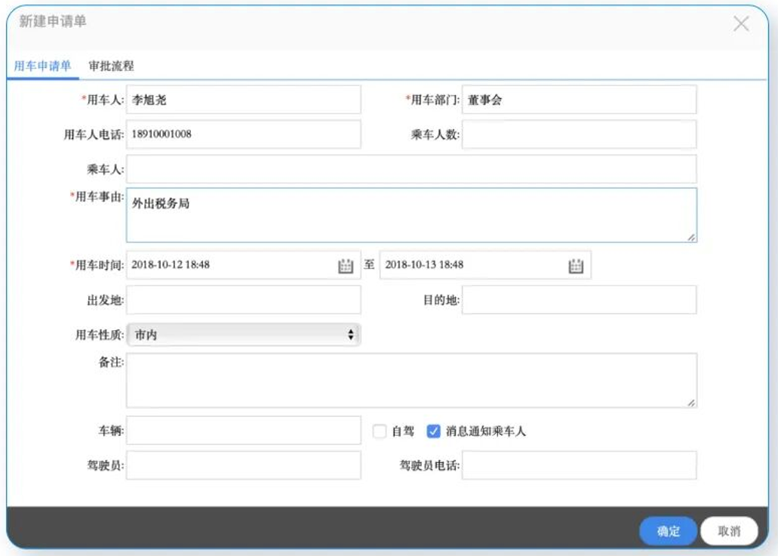
Task: Close the 新建申请单 dialog with the X
Action: (x=741, y=23)
